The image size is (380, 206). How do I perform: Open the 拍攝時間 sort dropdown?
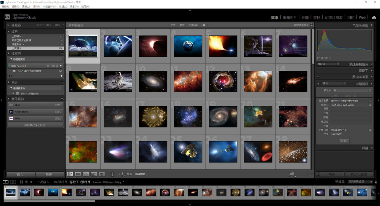point(141,174)
